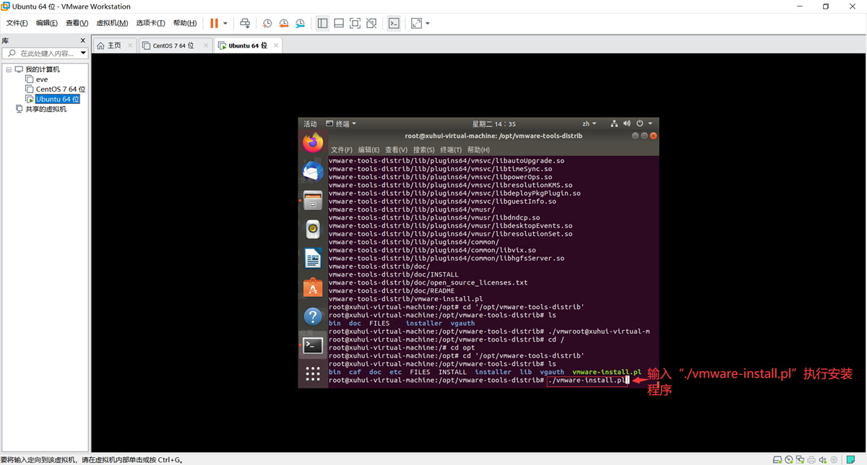This screenshot has height=465, width=867.
Task: Launch Rhythmbox music player from the dock
Action: point(313,228)
